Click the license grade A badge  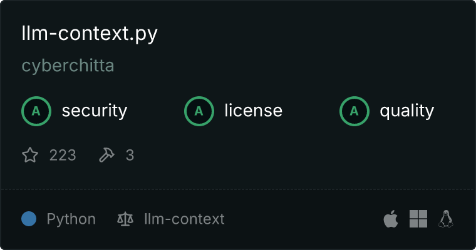(x=199, y=111)
